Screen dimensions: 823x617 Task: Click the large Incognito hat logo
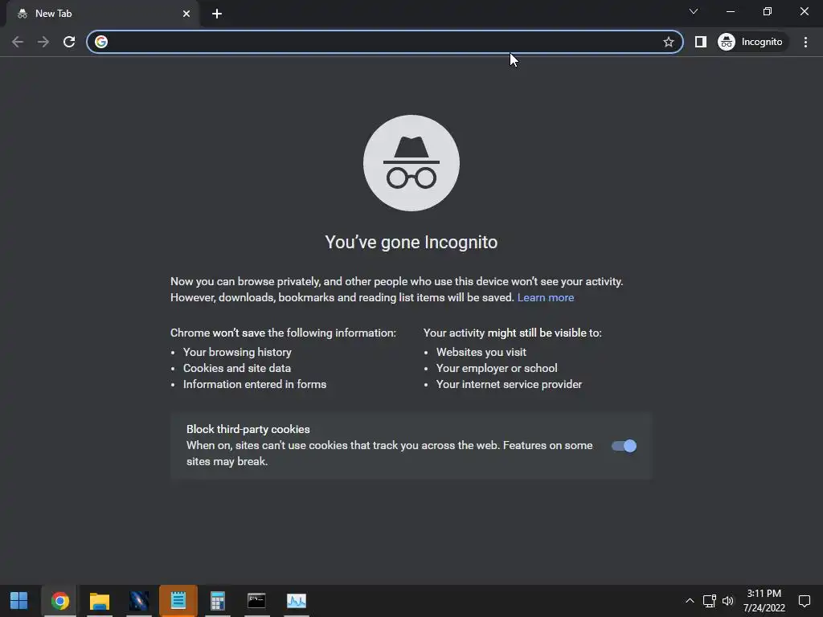coord(411,163)
